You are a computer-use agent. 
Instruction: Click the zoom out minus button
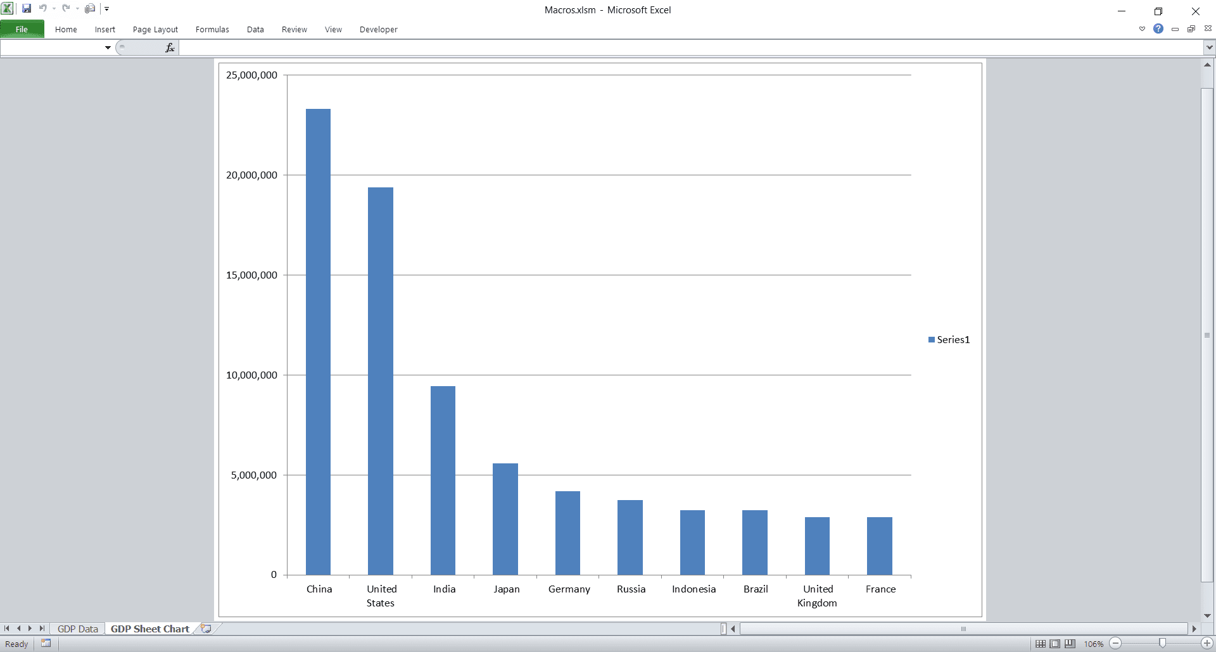coord(1116,643)
